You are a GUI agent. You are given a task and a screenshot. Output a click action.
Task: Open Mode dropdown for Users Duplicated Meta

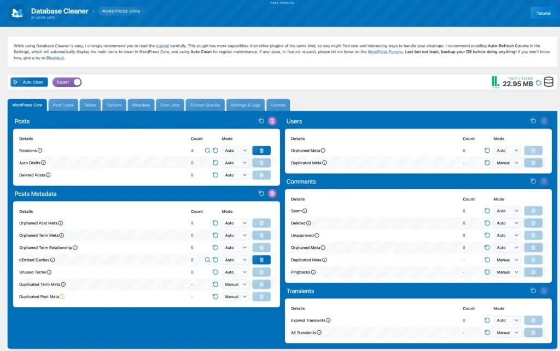pos(507,163)
